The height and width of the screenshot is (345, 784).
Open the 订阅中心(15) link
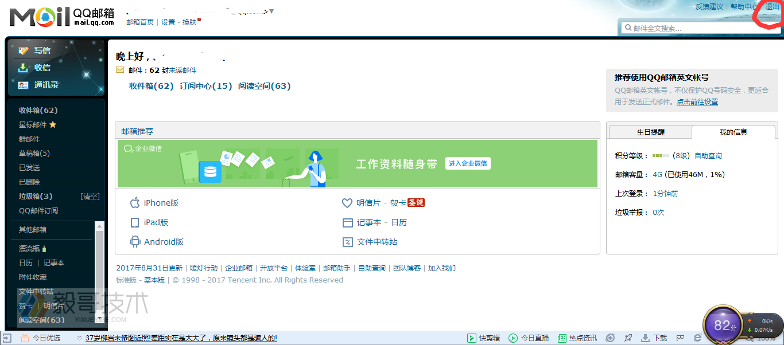tap(206, 86)
